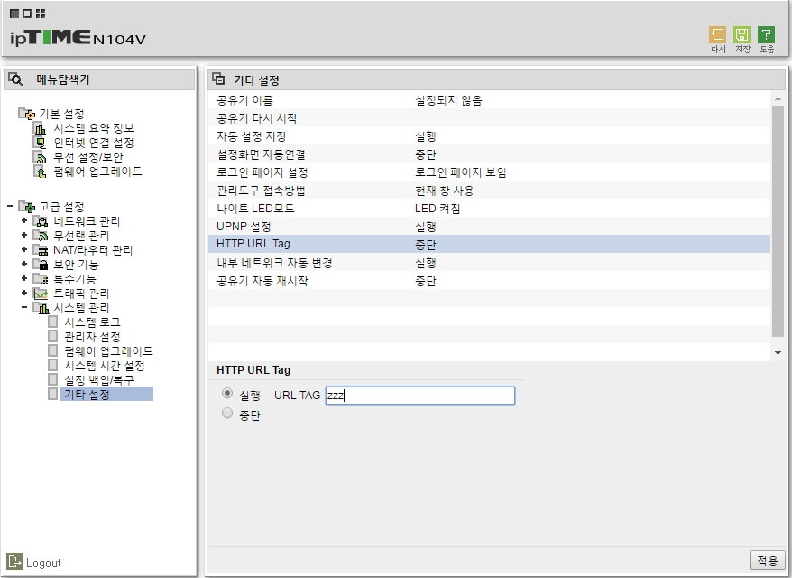Click the 저장 (save) icon
The width and height of the screenshot is (792, 578).
click(742, 35)
